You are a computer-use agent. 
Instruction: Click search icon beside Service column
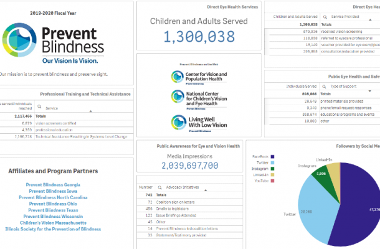39,106
